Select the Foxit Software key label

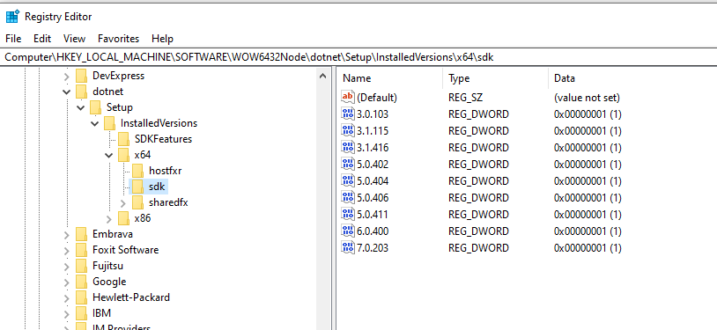(126, 250)
